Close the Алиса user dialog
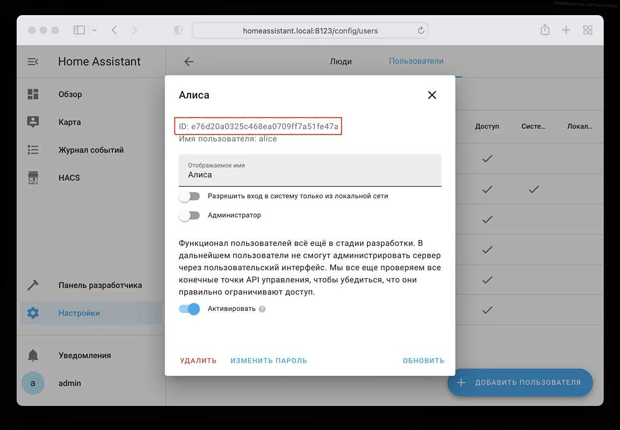Viewport: 620px width, 430px height. pyautogui.click(x=432, y=95)
